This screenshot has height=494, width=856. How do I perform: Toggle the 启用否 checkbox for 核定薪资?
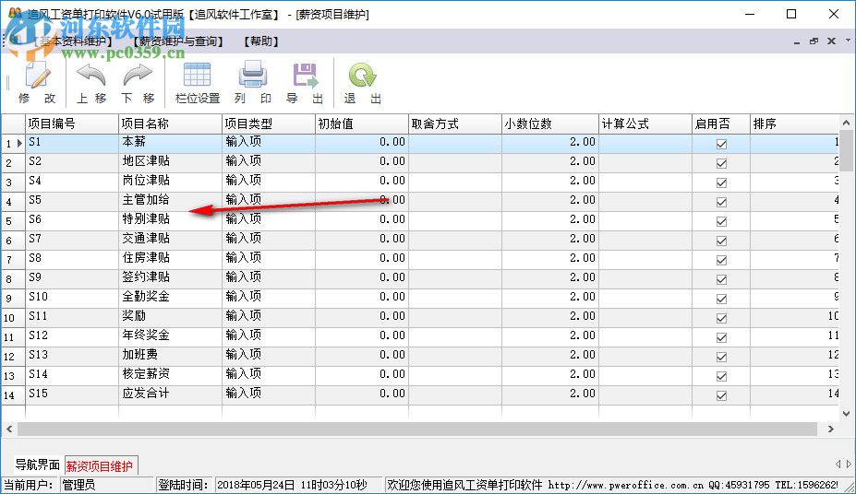721,376
